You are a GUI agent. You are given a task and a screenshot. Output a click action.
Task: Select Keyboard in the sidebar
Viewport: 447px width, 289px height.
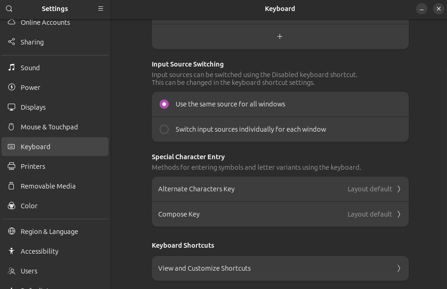(x=55, y=146)
